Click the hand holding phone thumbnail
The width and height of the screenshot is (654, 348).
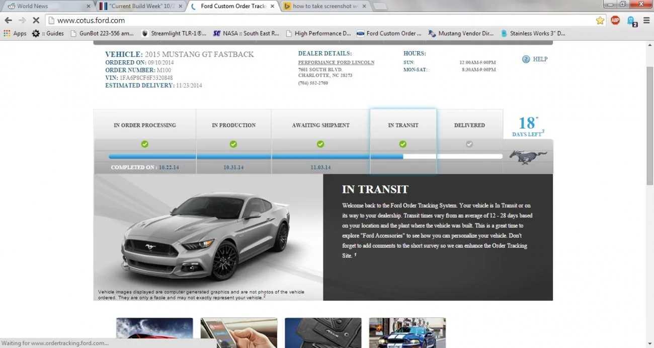coord(239,332)
